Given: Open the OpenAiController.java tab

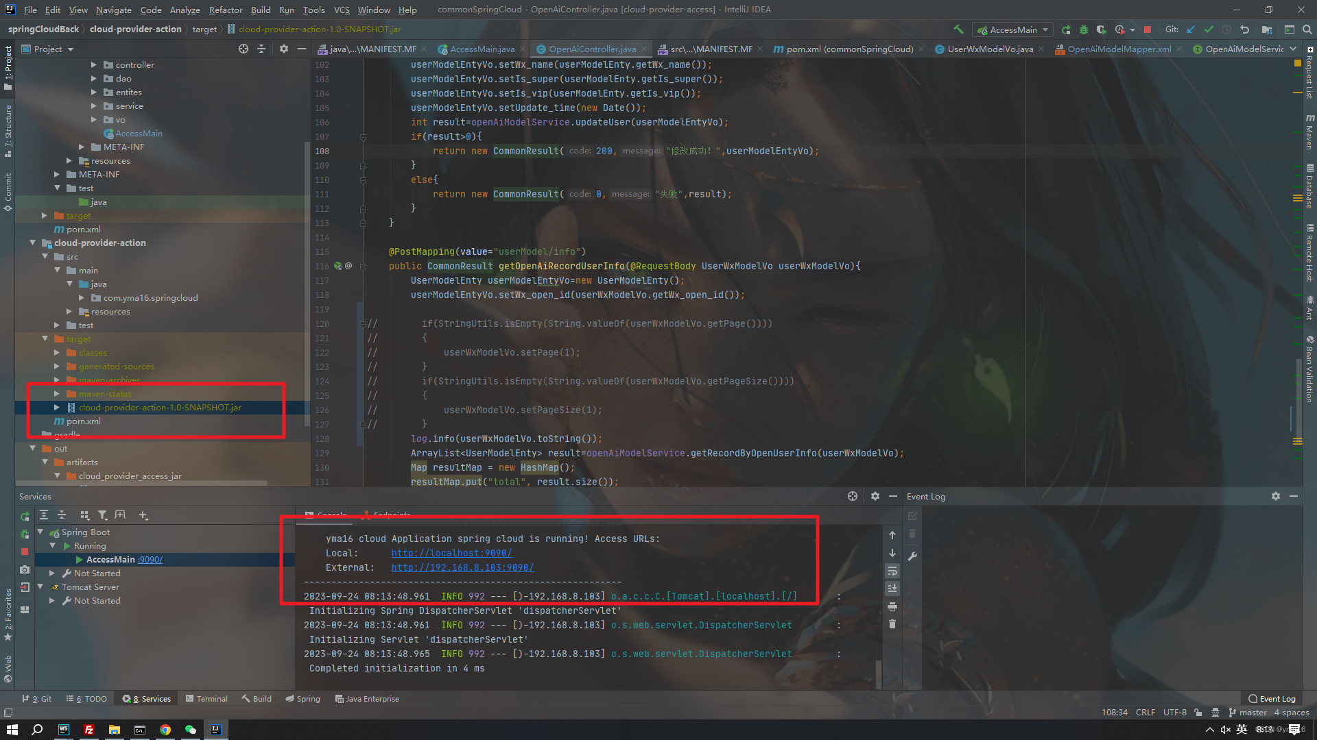Looking at the screenshot, I should (x=593, y=49).
